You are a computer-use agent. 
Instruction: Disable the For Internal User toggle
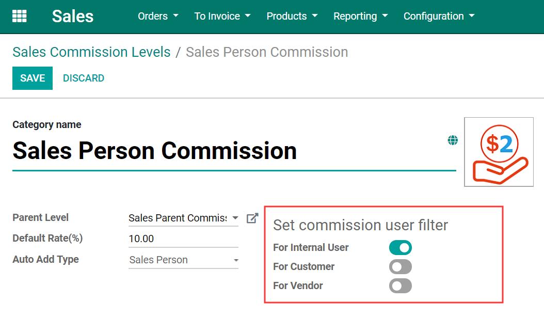pos(401,247)
